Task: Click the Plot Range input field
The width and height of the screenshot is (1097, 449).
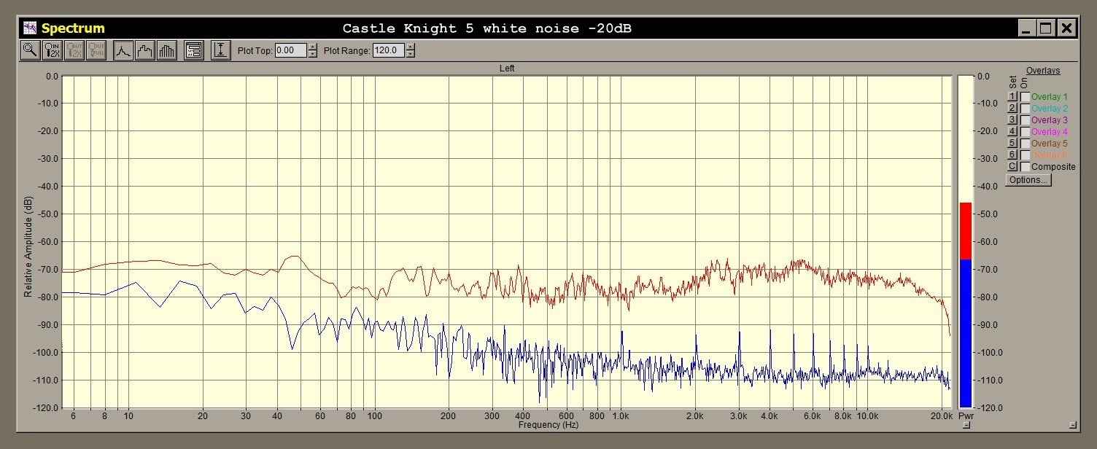Action: click(388, 51)
